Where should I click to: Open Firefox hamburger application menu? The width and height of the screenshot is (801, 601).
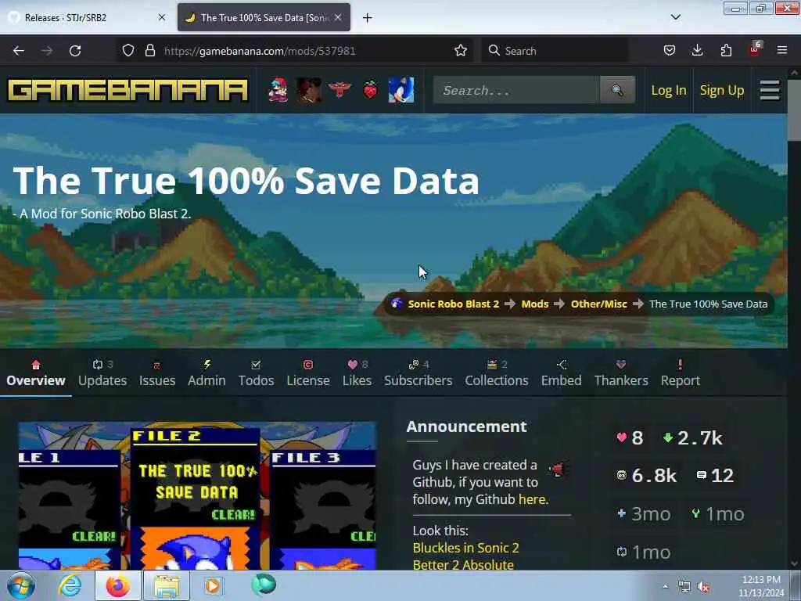[x=781, y=51]
